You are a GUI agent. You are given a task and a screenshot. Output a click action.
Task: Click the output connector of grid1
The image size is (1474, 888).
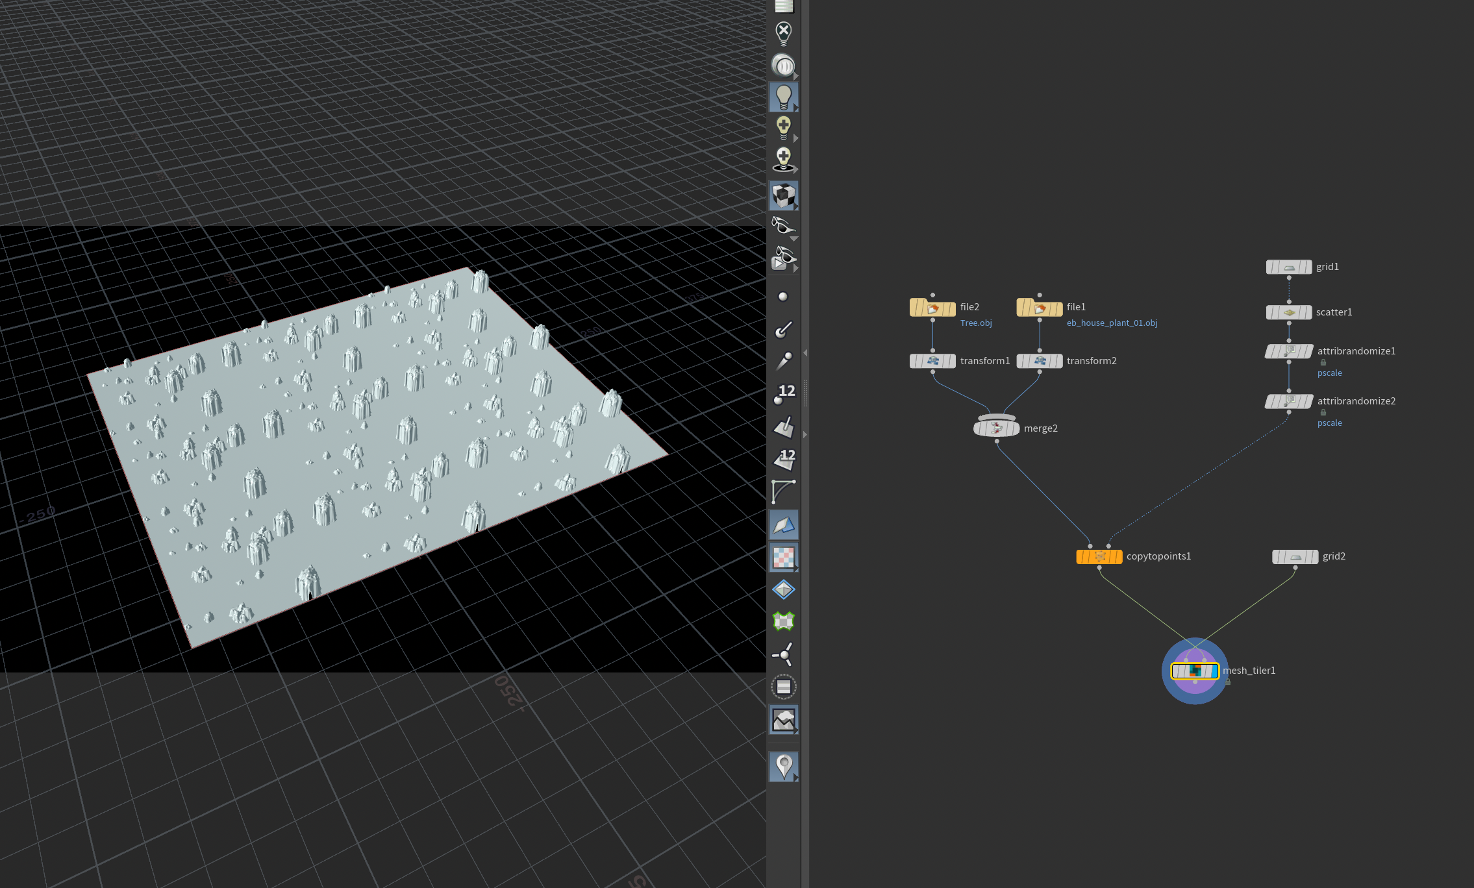[1289, 278]
